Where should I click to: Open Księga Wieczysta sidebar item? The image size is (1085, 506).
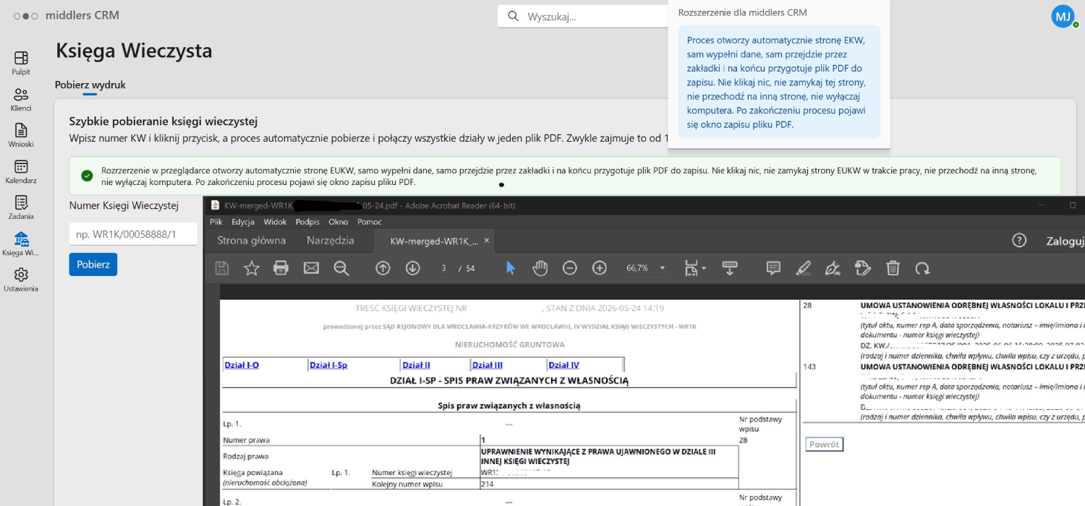(x=21, y=244)
